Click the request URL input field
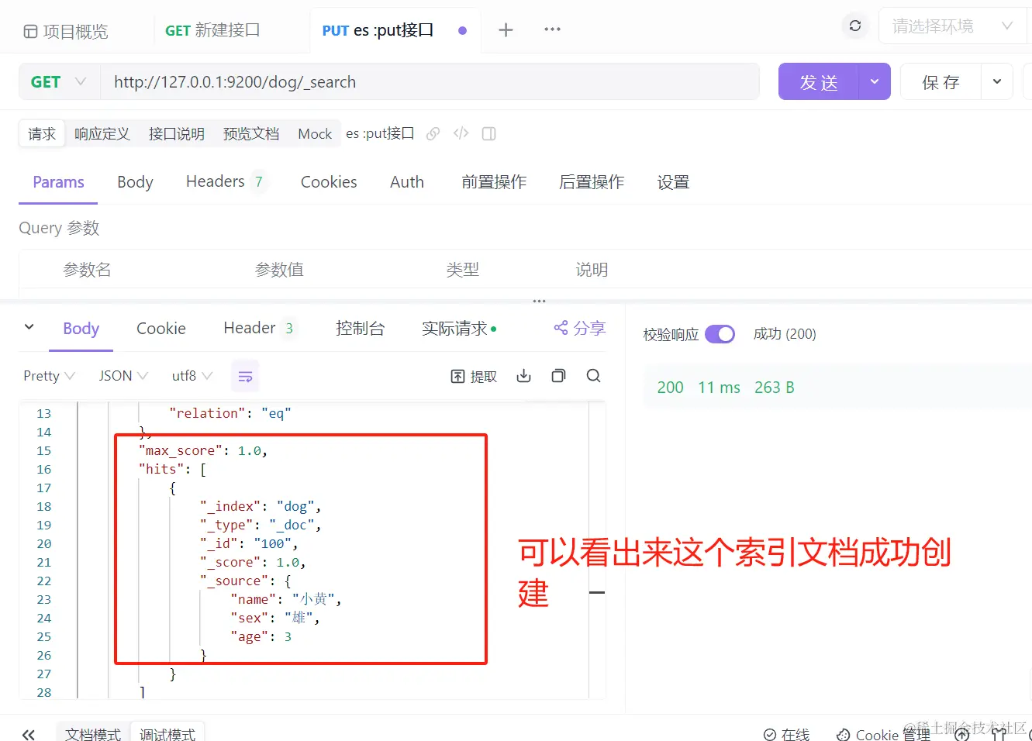The height and width of the screenshot is (741, 1032). (430, 81)
